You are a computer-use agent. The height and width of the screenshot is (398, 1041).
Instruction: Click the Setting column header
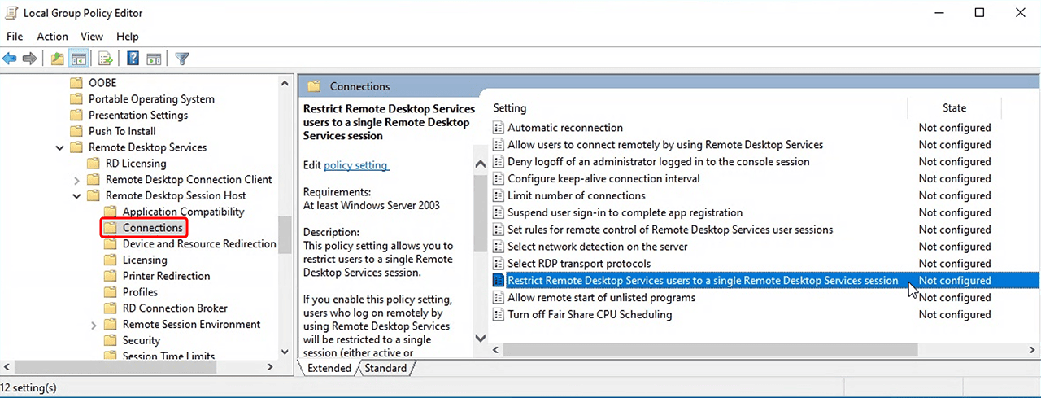(x=510, y=107)
